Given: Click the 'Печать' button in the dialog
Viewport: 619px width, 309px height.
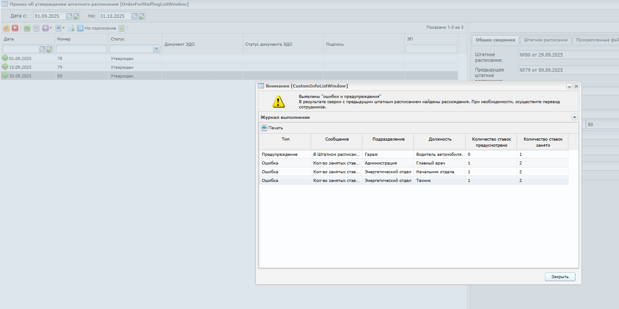Looking at the screenshot, I should coord(272,128).
